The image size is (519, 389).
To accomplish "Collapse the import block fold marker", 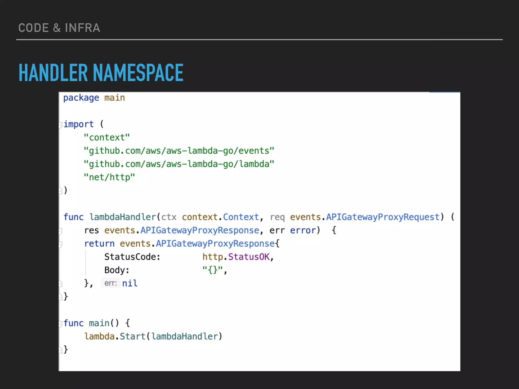I will pyautogui.click(x=60, y=125).
